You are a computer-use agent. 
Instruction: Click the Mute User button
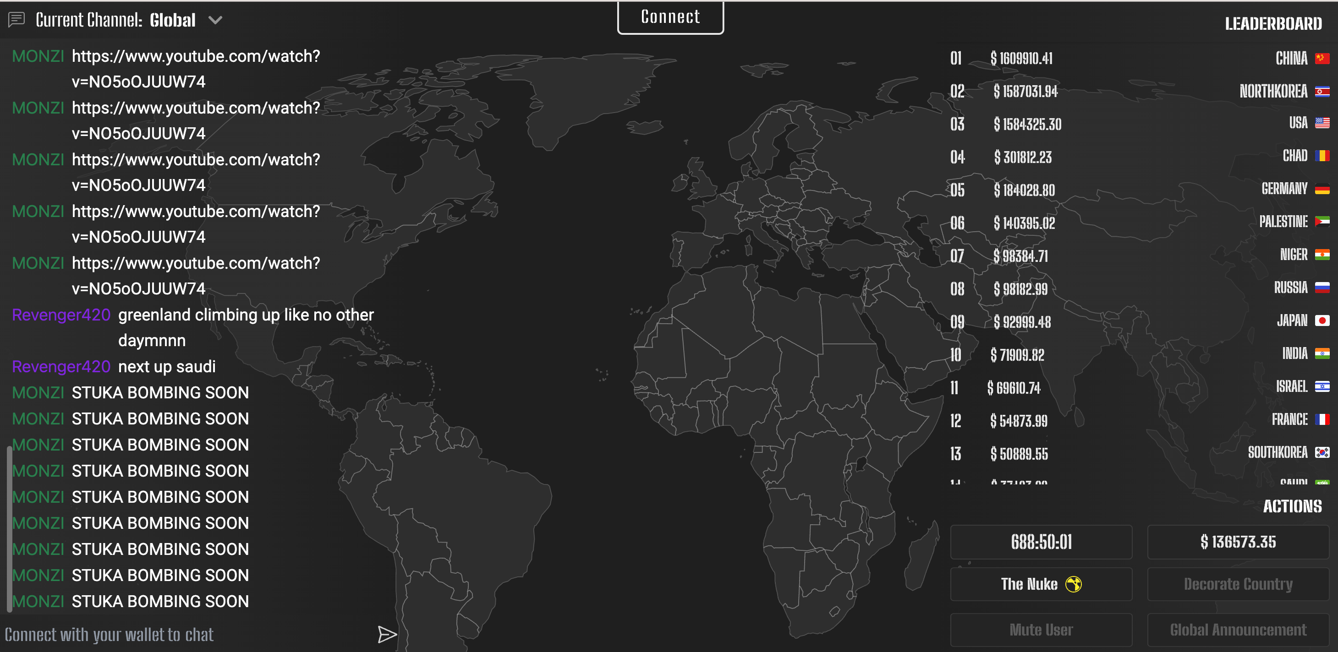point(1041,630)
